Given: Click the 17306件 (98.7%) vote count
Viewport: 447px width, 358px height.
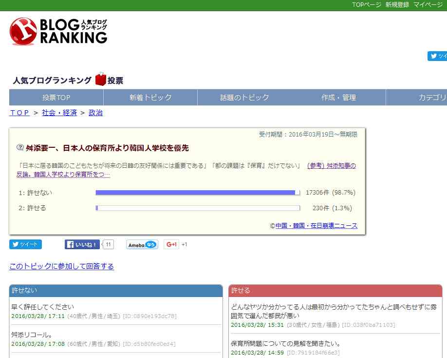Looking at the screenshot, I should (x=331, y=193).
